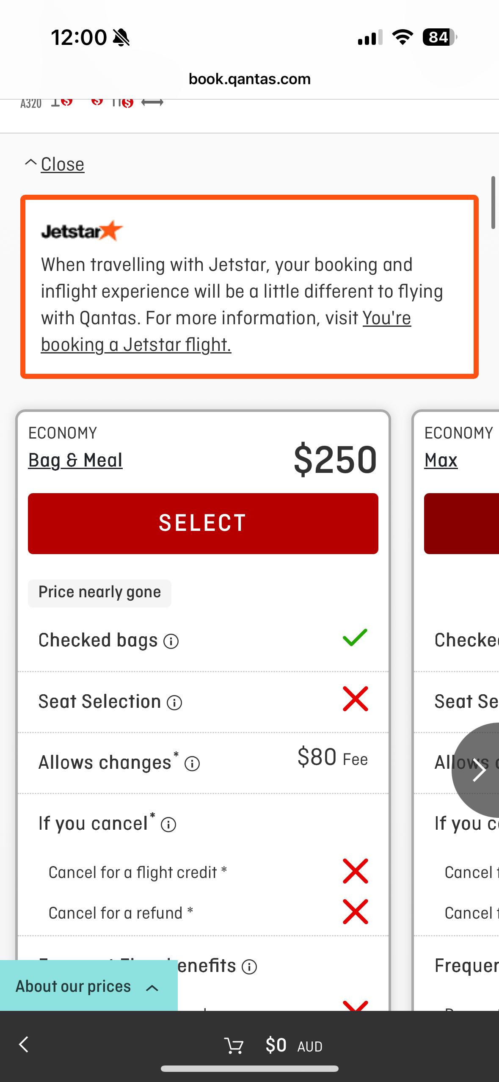Collapse fare details with Close chevron
The height and width of the screenshot is (1082, 499).
tap(30, 163)
